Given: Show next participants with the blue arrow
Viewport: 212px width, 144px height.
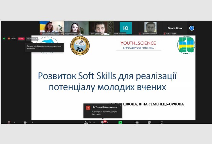Looking at the screenshot, I should [x=192, y=28].
